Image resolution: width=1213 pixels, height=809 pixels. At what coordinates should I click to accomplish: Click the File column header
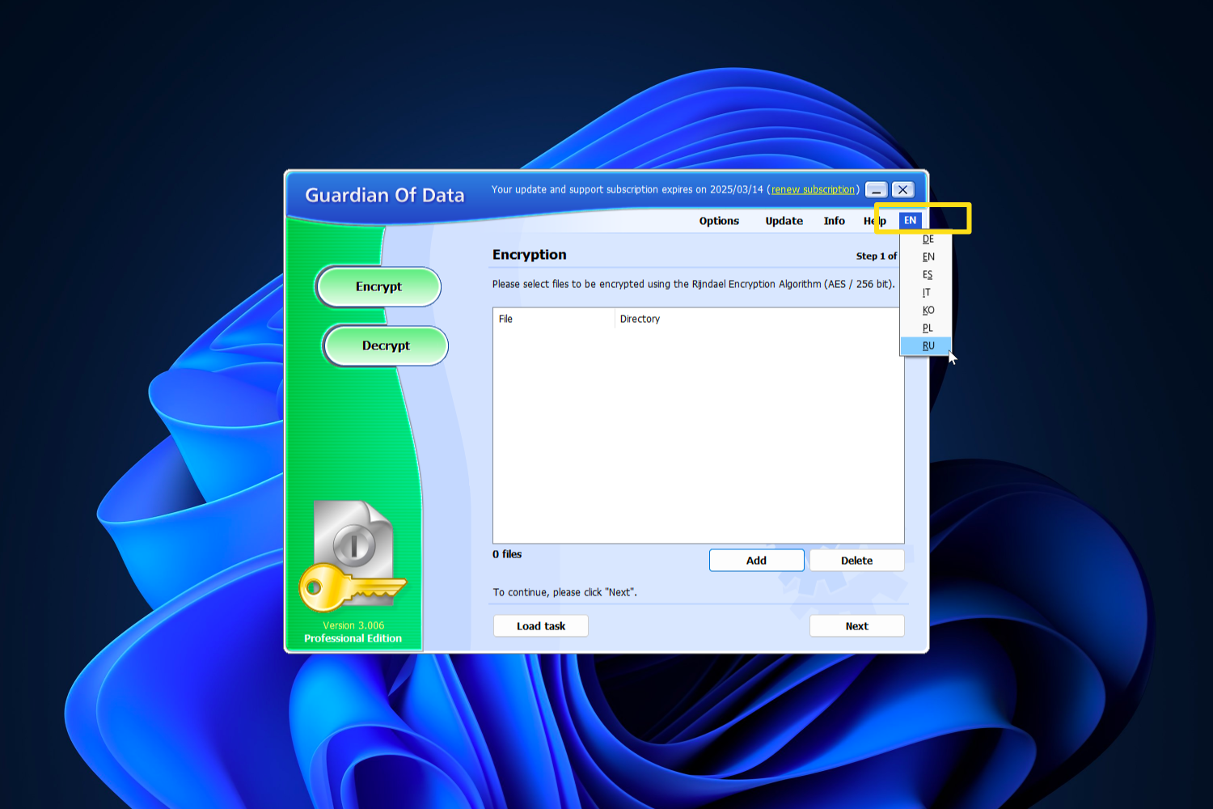(x=554, y=319)
